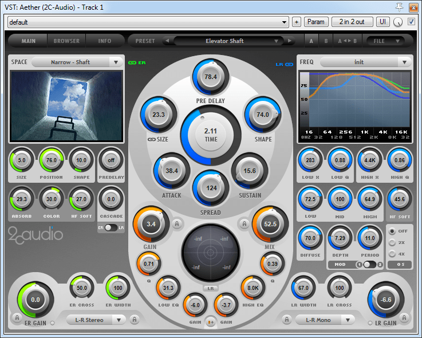Click the ER GAIN knob showing 0.0
This screenshot has height=338, width=422.
click(x=36, y=300)
